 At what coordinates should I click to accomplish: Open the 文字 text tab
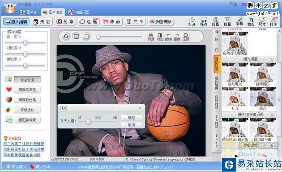[135, 22]
